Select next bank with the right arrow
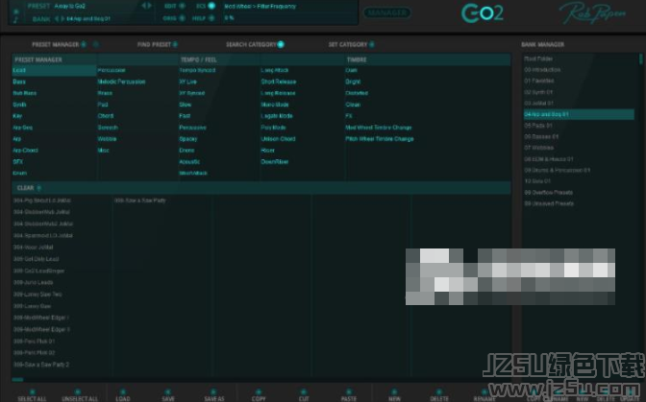 click(x=62, y=18)
